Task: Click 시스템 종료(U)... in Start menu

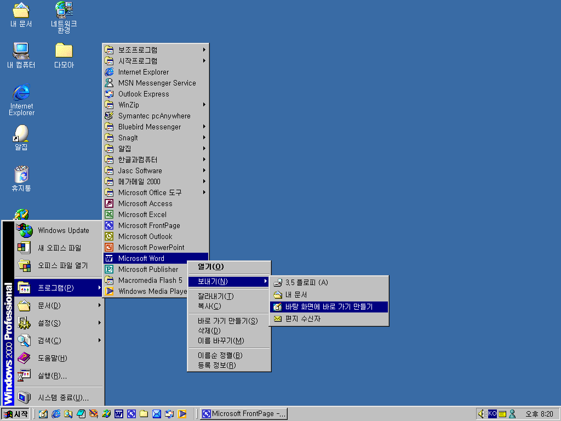Action: [59, 398]
